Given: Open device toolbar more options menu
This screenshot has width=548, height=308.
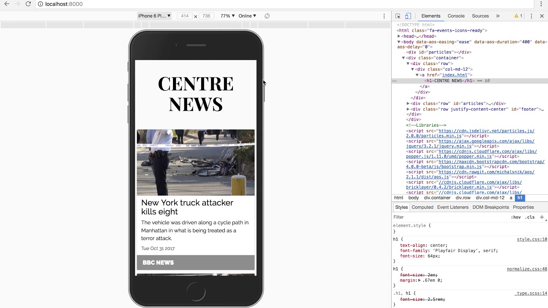Looking at the screenshot, I should [384, 16].
